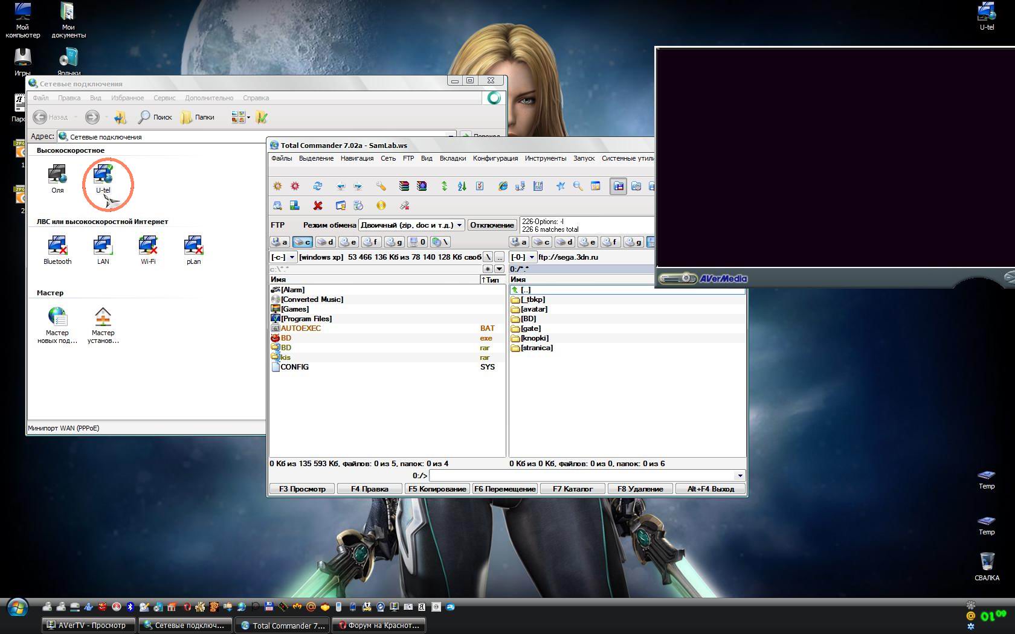Click the F8 Удаление button
The height and width of the screenshot is (634, 1015).
640,489
